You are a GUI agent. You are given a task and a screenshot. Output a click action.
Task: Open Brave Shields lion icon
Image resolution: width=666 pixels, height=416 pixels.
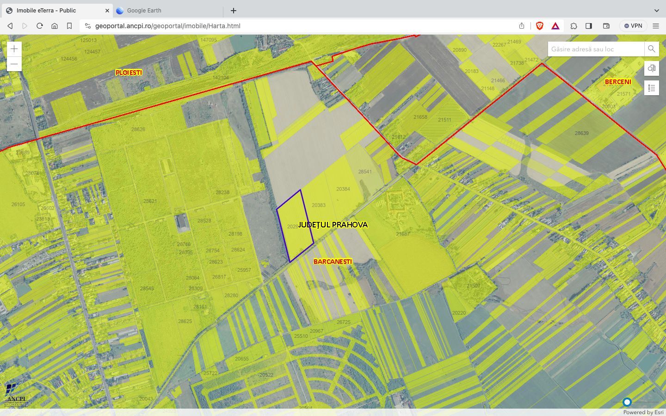tap(539, 26)
